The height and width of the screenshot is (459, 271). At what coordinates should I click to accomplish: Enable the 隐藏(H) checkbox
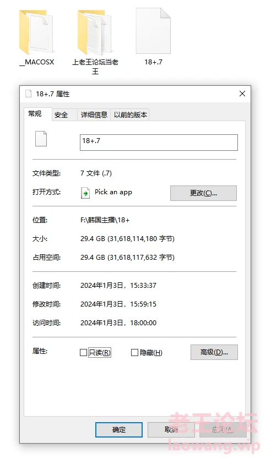click(134, 352)
